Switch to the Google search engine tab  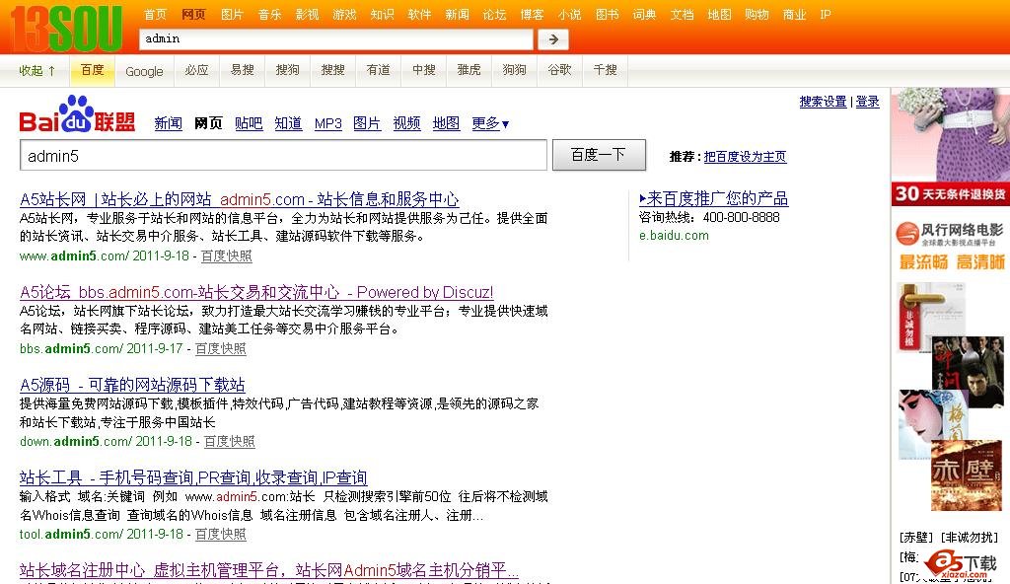tap(144, 70)
